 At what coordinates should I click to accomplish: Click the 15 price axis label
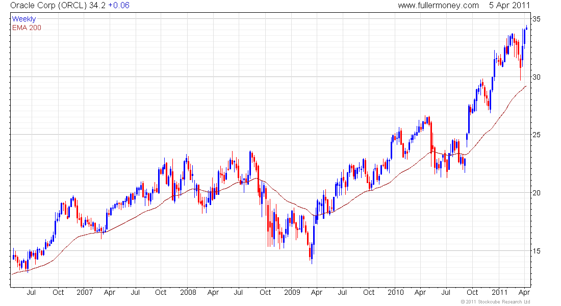[537, 251]
